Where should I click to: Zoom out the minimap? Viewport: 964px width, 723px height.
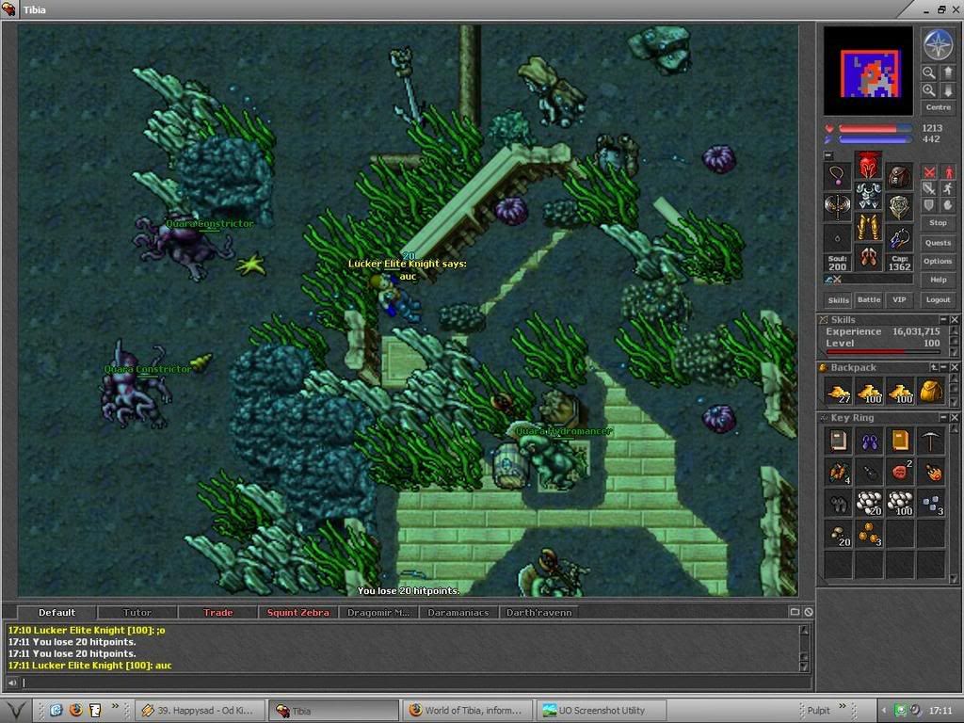(x=928, y=72)
